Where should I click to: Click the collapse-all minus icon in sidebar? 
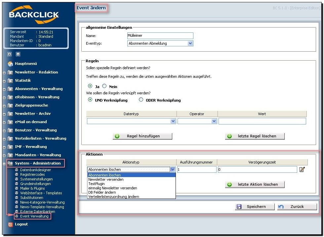tap(18, 54)
